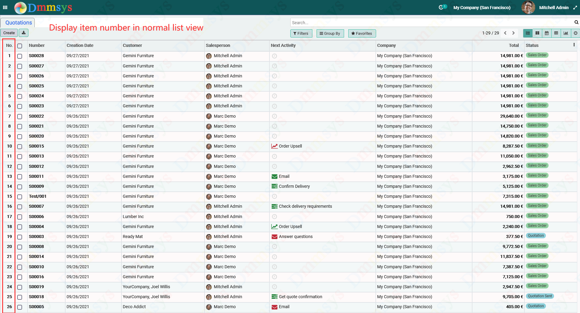Tick the select-all checkbox in header row
The height and width of the screenshot is (313, 580).
pos(20,46)
